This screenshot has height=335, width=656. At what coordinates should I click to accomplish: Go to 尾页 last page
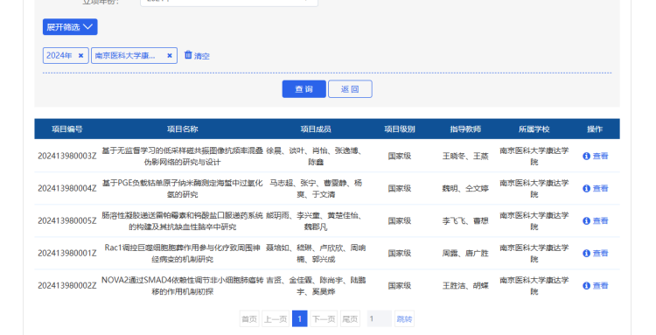click(x=350, y=319)
